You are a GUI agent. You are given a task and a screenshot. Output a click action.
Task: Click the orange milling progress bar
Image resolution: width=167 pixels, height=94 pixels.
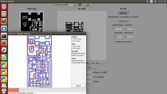coord(14,90)
